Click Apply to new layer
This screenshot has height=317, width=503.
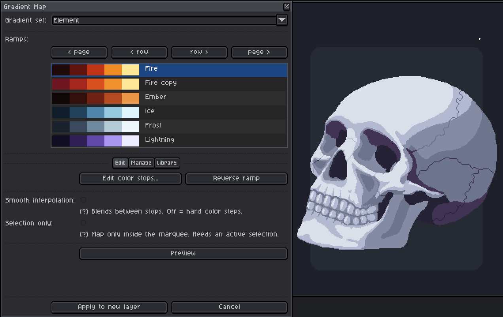(109, 307)
